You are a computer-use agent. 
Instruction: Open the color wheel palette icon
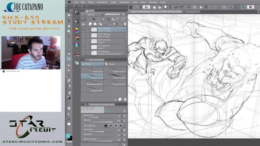tap(77, 30)
